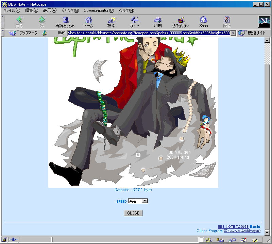Show security info with セキュリティ
The height and width of the screenshot is (244, 272).
point(181,22)
